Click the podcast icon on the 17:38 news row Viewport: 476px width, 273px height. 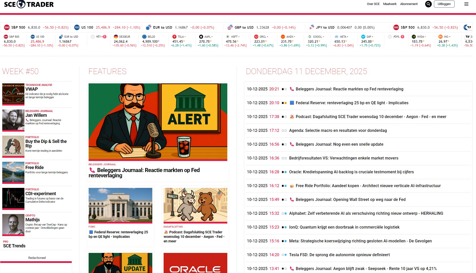(292, 117)
